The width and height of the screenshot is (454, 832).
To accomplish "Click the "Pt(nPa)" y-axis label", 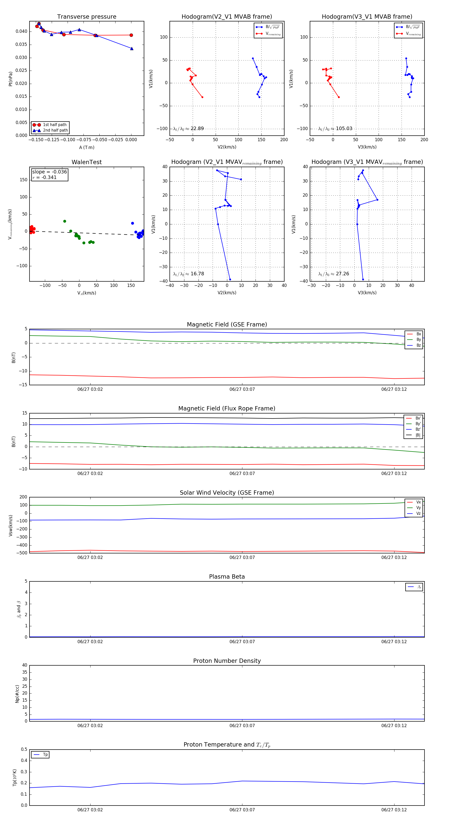I will pyautogui.click(x=10, y=78).
